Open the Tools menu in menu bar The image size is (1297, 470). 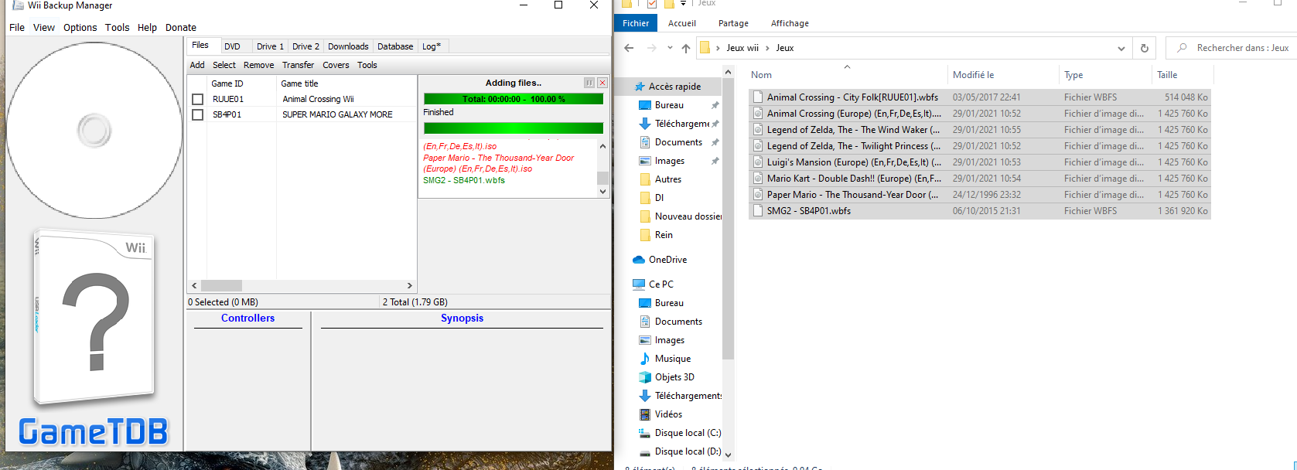tap(118, 27)
